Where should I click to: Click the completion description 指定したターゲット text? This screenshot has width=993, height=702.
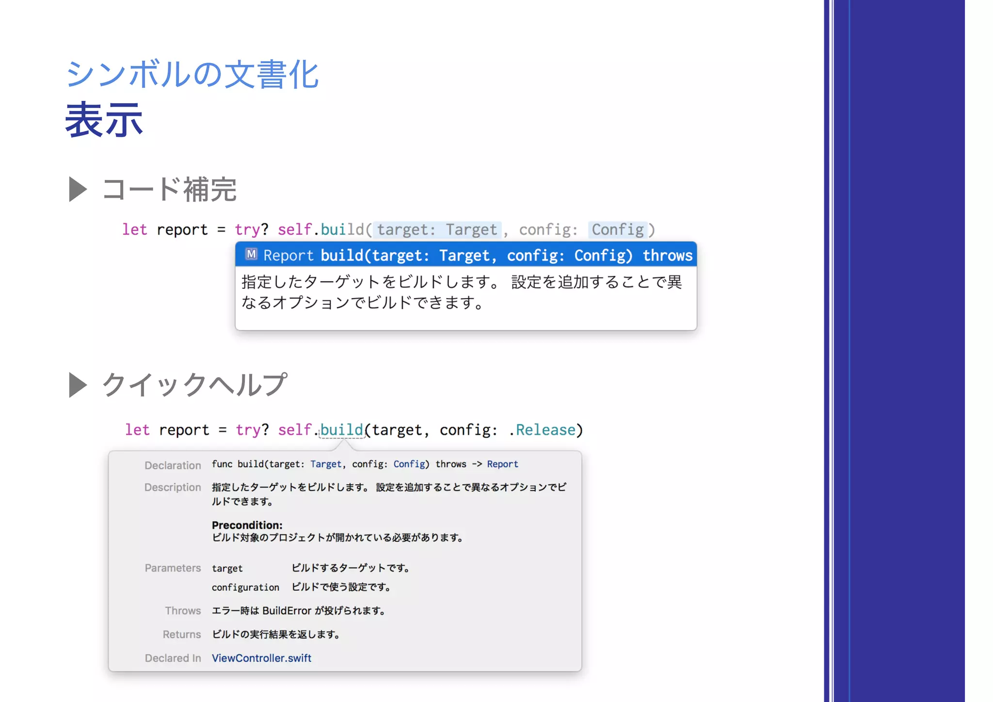click(x=462, y=292)
